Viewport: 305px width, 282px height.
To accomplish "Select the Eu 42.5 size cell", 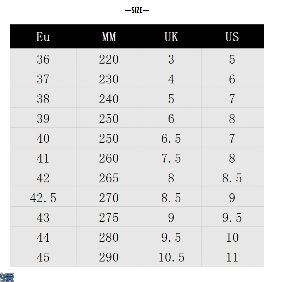I will coord(43,198).
